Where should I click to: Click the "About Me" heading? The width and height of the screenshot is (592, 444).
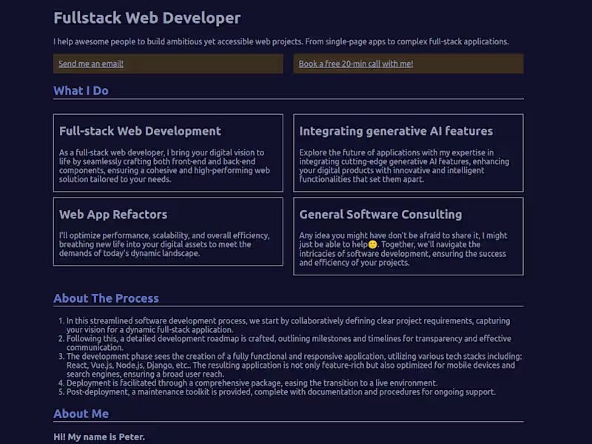coord(81,414)
